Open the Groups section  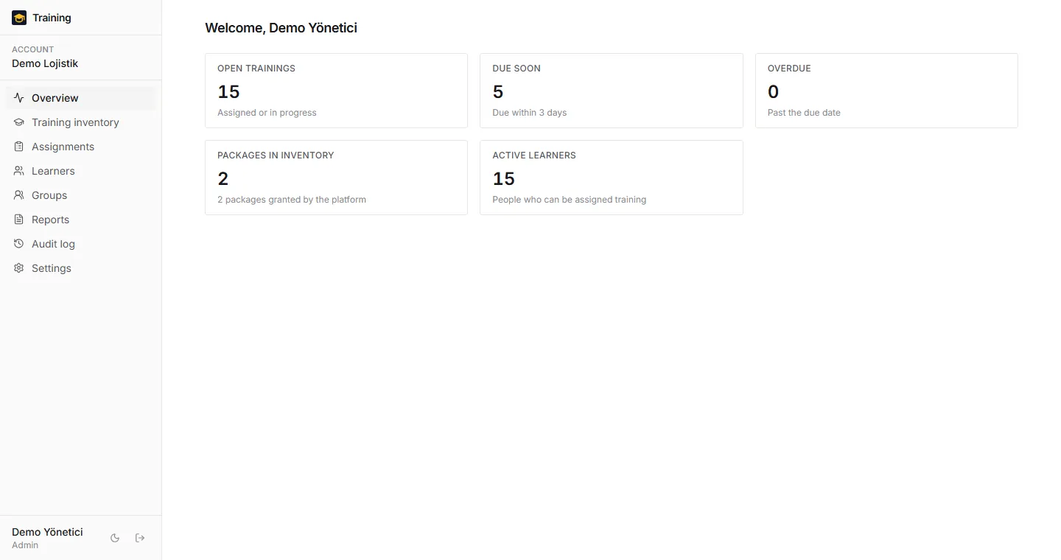81,195
